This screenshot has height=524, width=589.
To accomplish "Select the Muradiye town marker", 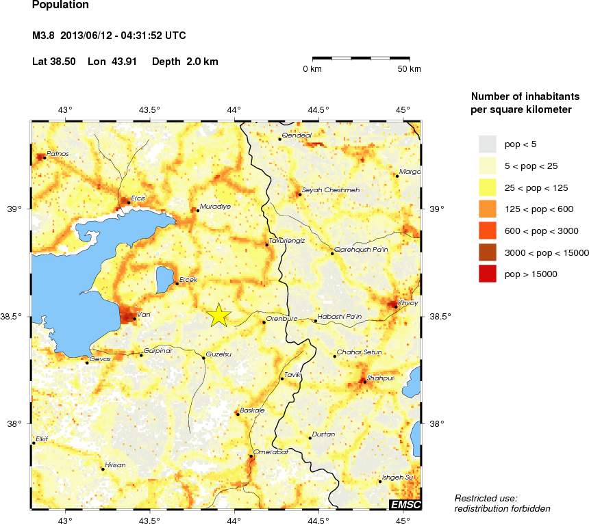I will [198, 210].
